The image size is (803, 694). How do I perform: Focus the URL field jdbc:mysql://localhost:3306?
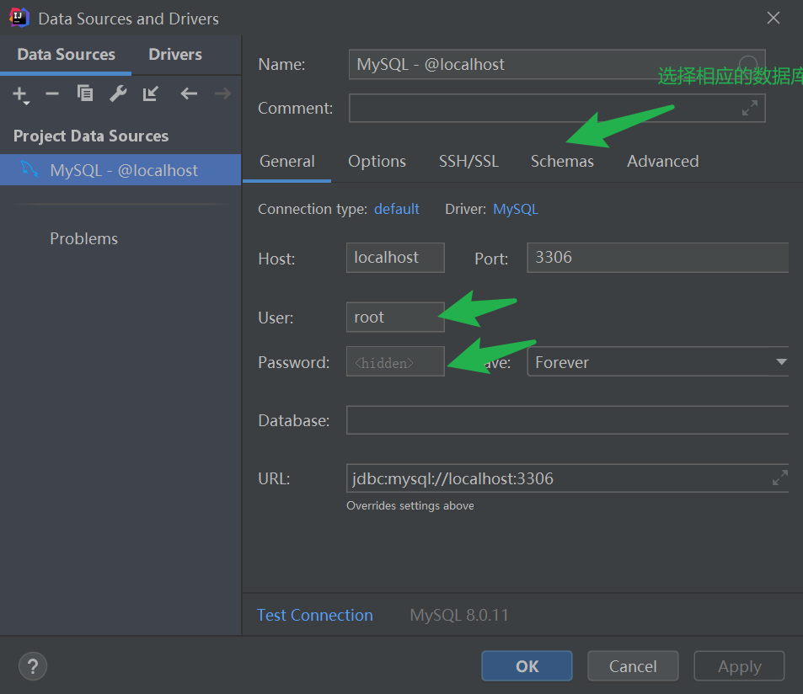click(x=567, y=478)
